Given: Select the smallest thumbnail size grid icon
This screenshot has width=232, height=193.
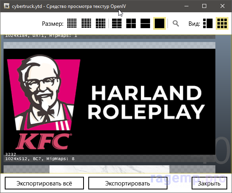Looking at the screenshot, I should pyautogui.click(x=72, y=23).
